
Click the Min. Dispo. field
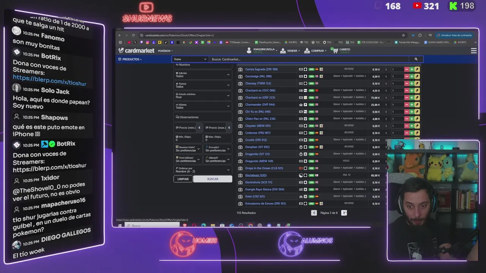(188, 138)
